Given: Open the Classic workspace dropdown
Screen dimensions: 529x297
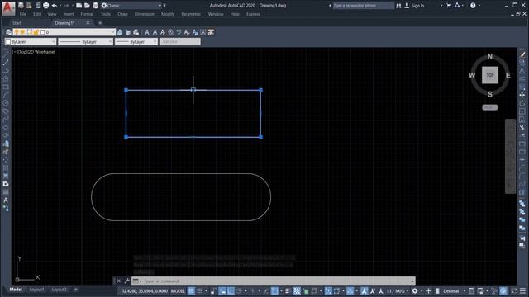Looking at the screenshot, I should 131,6.
